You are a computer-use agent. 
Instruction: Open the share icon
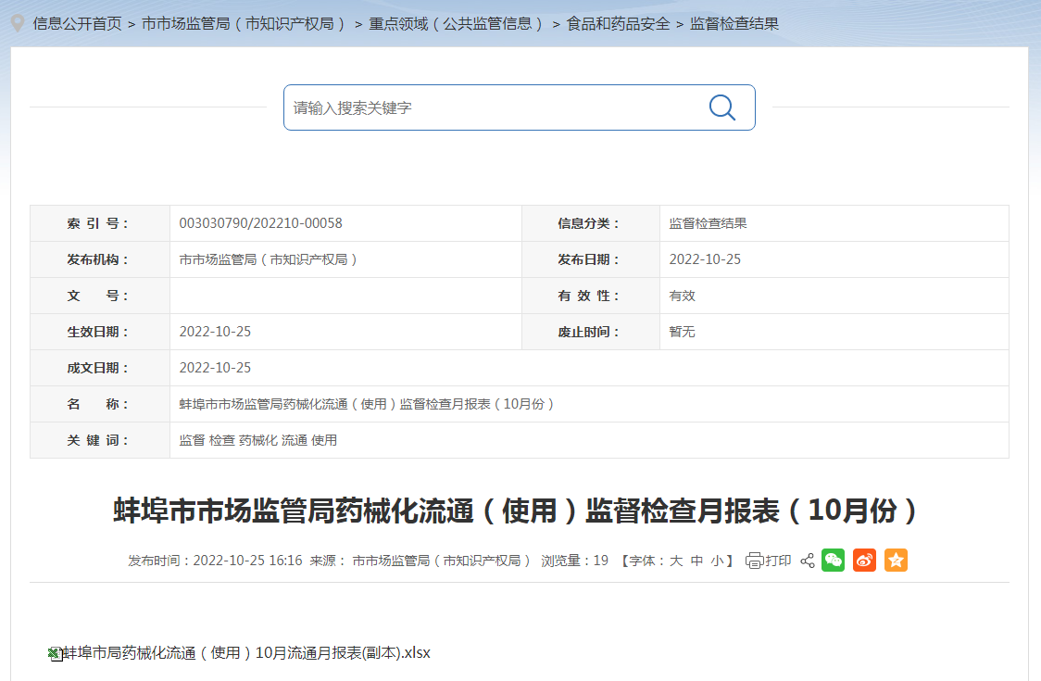808,561
